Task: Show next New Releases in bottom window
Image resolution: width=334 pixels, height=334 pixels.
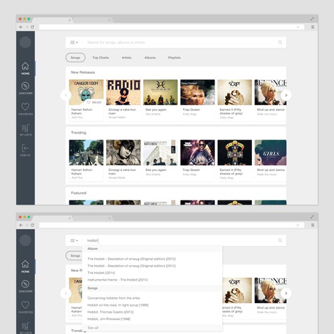Action: click(286, 293)
